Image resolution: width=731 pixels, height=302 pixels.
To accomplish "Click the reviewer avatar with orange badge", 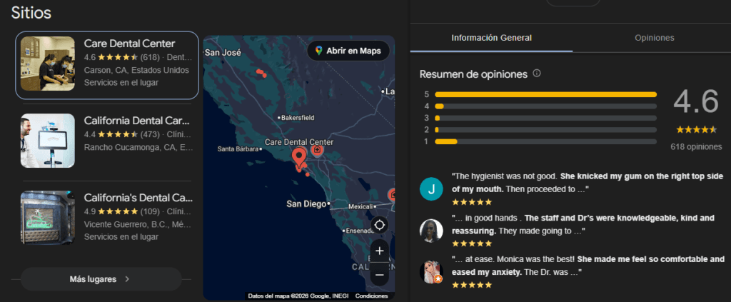I will tap(431, 272).
